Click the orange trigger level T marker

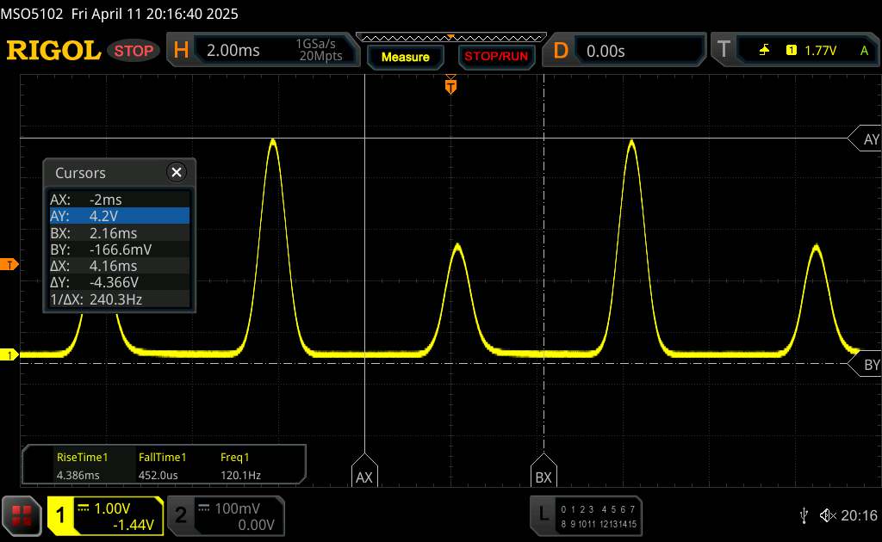(10, 265)
